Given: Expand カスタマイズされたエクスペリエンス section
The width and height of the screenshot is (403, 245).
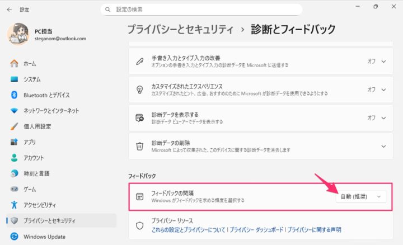Looking at the screenshot, I should tap(383, 89).
